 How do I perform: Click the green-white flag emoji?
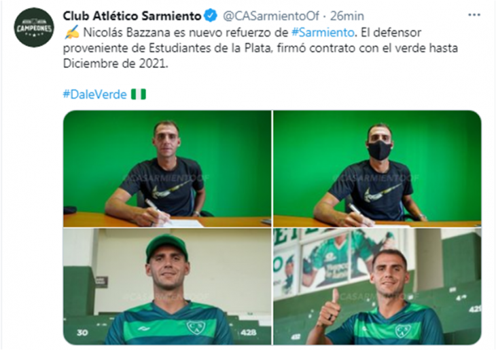(x=139, y=94)
